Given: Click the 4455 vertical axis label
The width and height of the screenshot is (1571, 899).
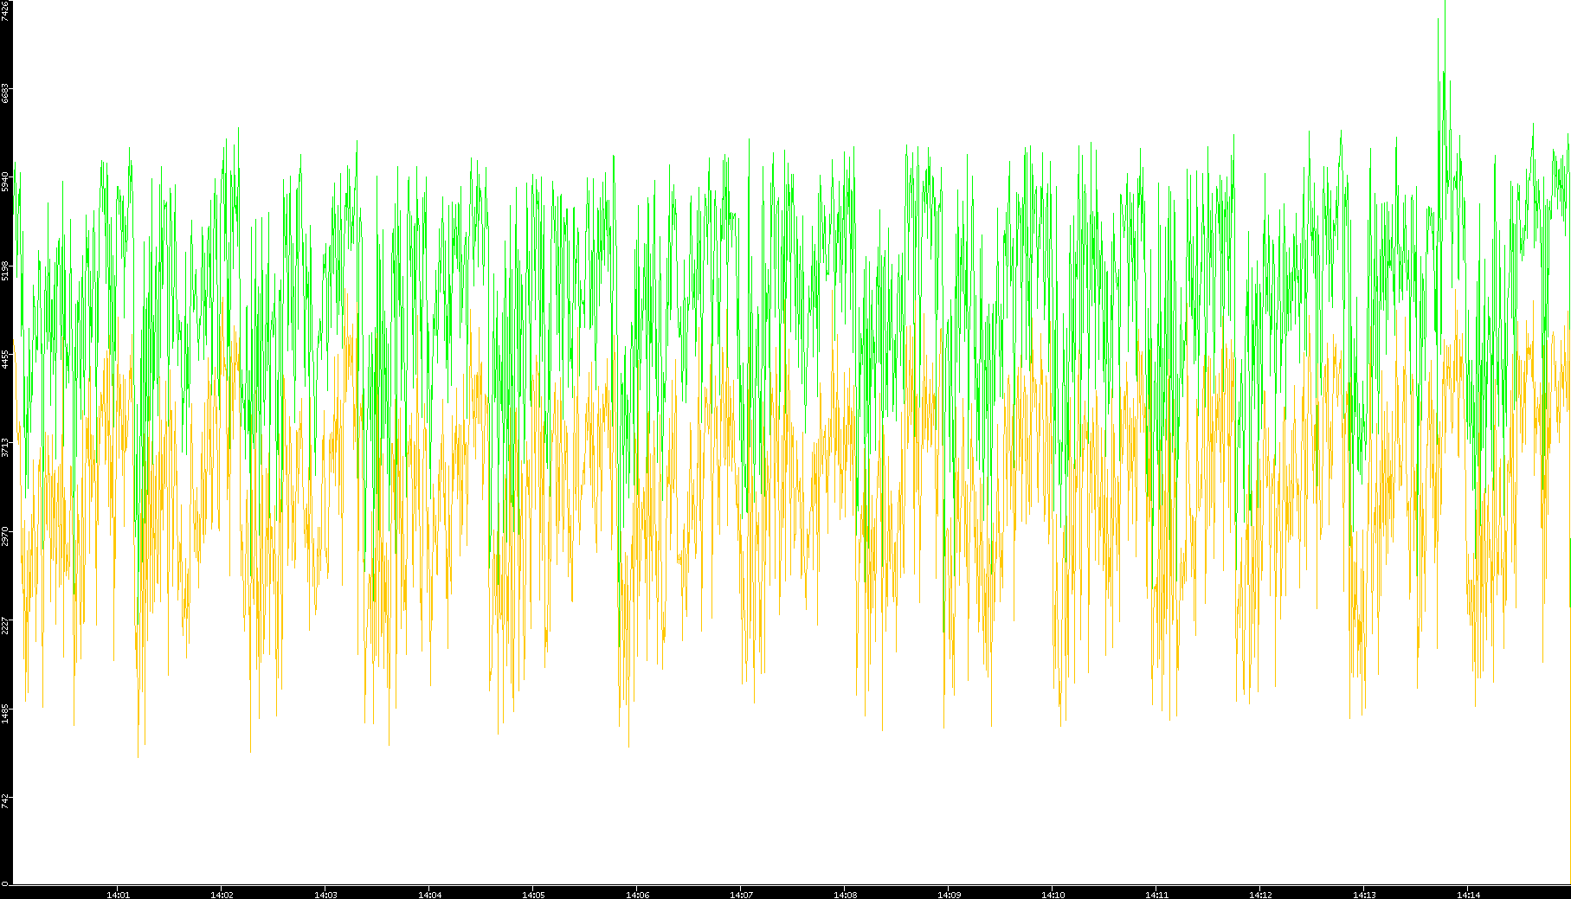Looking at the screenshot, I should 5,358.
